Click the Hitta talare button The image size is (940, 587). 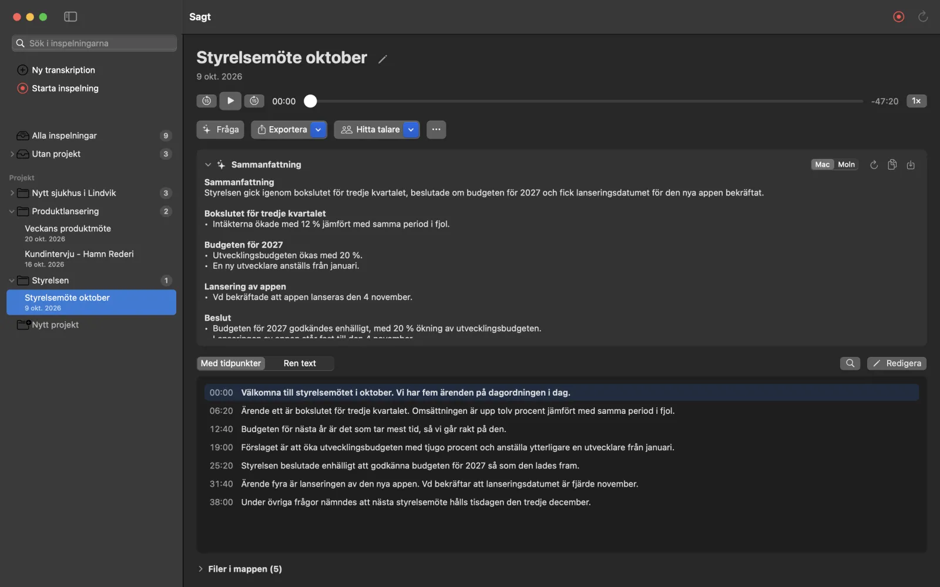[370, 130]
